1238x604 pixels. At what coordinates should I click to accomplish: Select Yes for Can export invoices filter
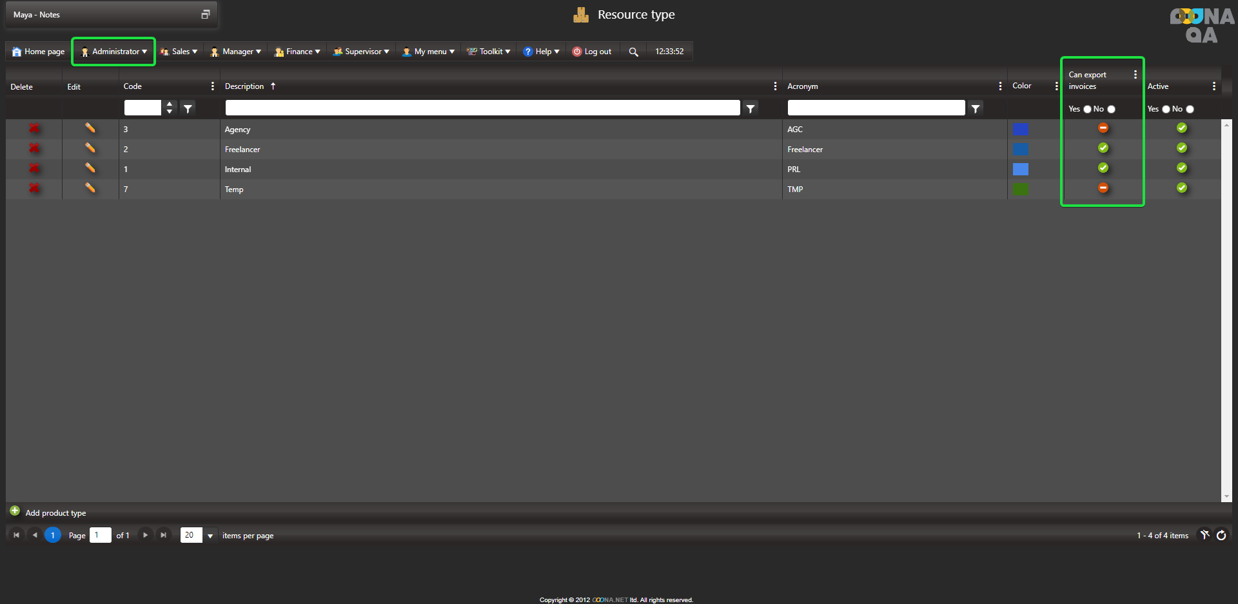click(1087, 110)
